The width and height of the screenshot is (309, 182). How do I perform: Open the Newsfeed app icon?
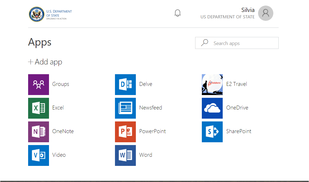click(x=125, y=108)
